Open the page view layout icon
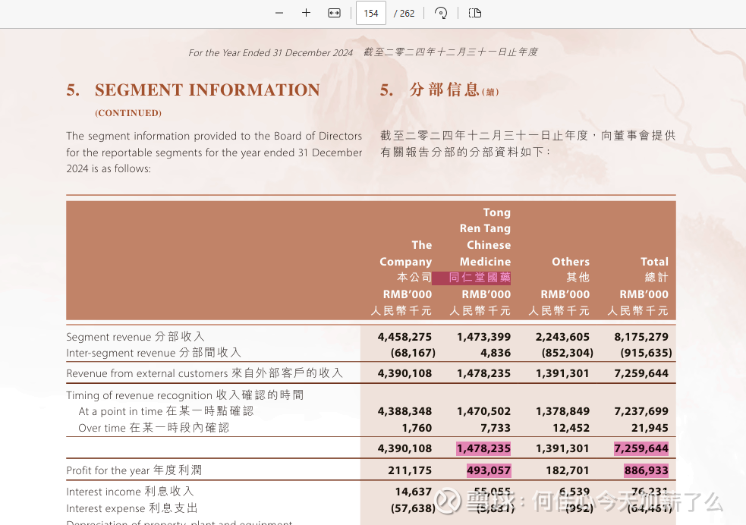 pyautogui.click(x=475, y=13)
